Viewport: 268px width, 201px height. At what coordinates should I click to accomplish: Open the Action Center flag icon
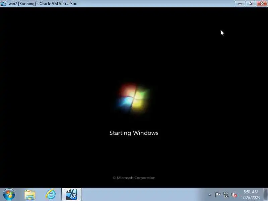tap(218, 195)
